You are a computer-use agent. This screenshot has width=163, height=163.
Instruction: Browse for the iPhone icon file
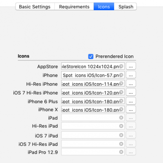click(x=131, y=75)
